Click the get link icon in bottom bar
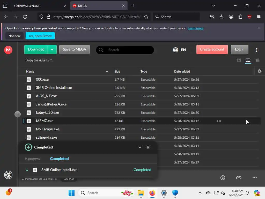The image size is (265, 199). pos(238,178)
